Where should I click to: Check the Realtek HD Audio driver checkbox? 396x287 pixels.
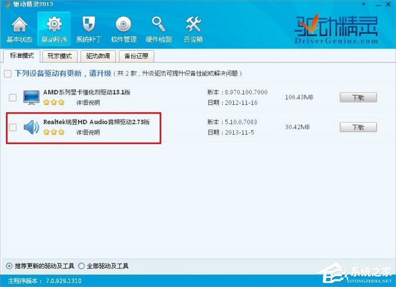[x=12, y=127]
